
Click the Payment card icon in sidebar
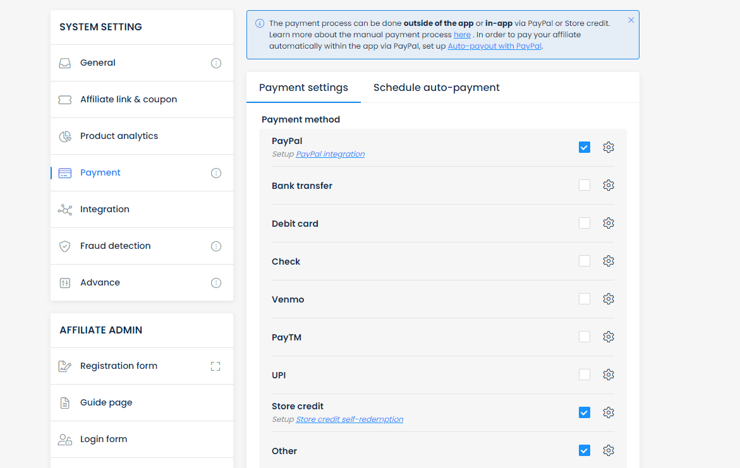pos(64,173)
